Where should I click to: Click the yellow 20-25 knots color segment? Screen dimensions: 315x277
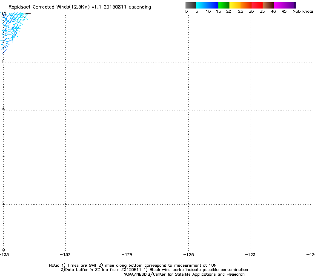235,5
